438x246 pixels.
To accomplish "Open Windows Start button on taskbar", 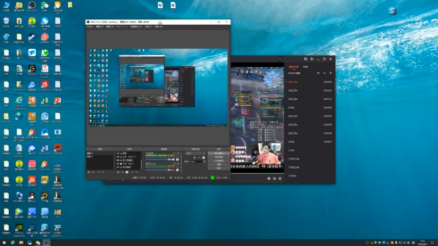I will [4, 243].
